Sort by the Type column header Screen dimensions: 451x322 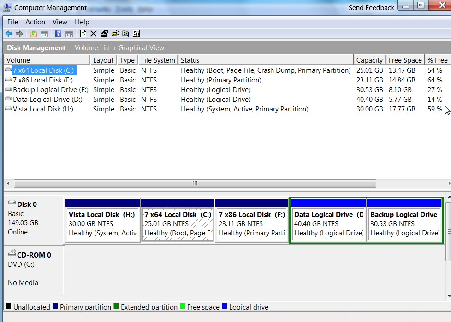point(127,60)
